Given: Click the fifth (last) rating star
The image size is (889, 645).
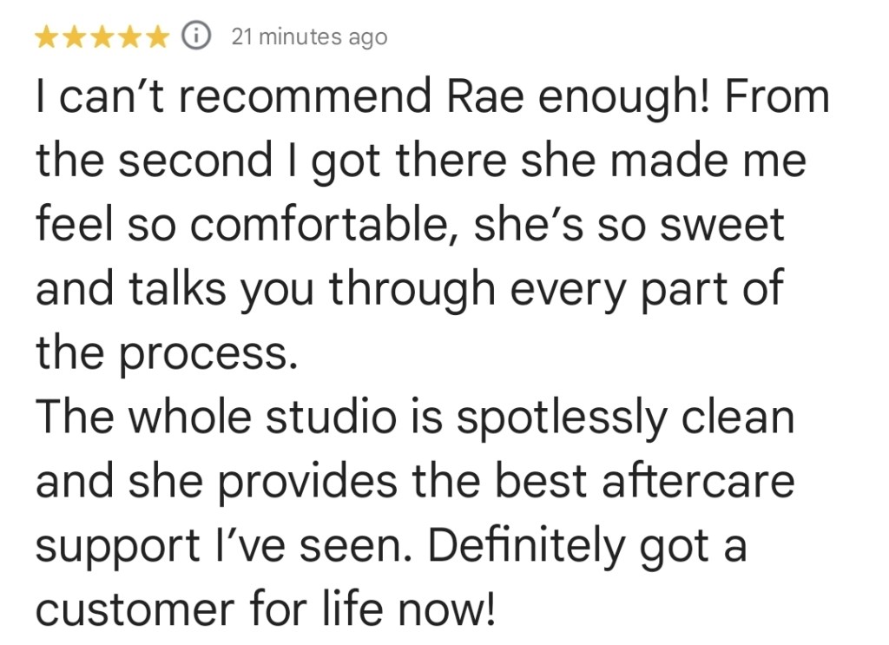Looking at the screenshot, I should (158, 36).
